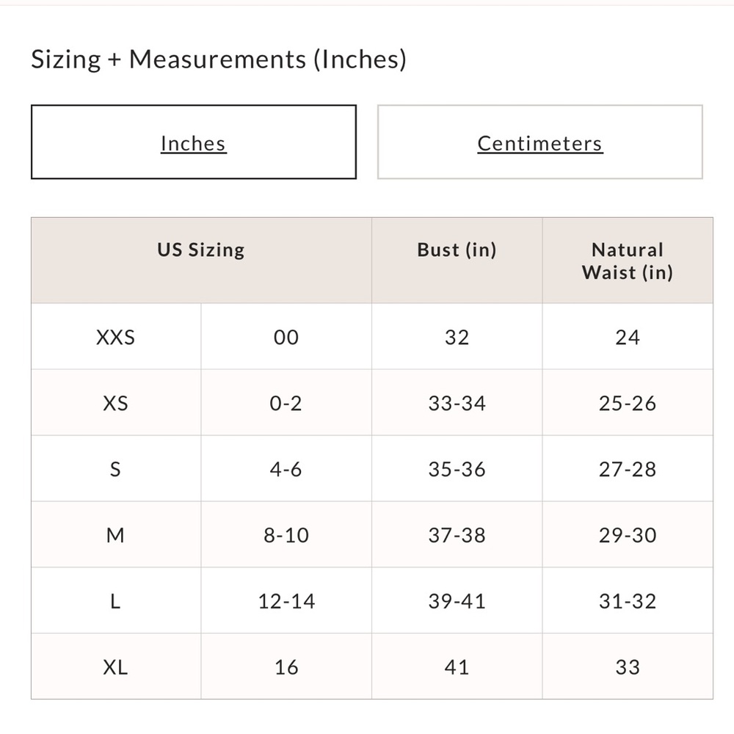Click the 8-10 US size cell
Image resolution: width=734 pixels, height=734 pixels.
tap(286, 534)
